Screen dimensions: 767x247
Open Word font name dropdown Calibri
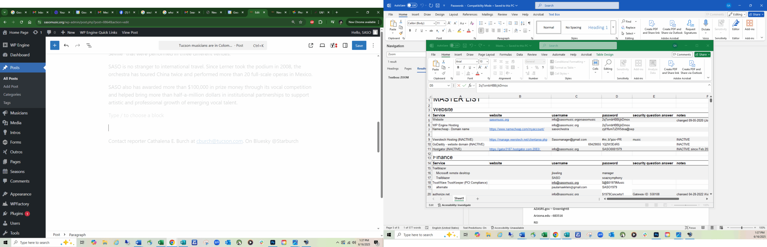[434, 23]
